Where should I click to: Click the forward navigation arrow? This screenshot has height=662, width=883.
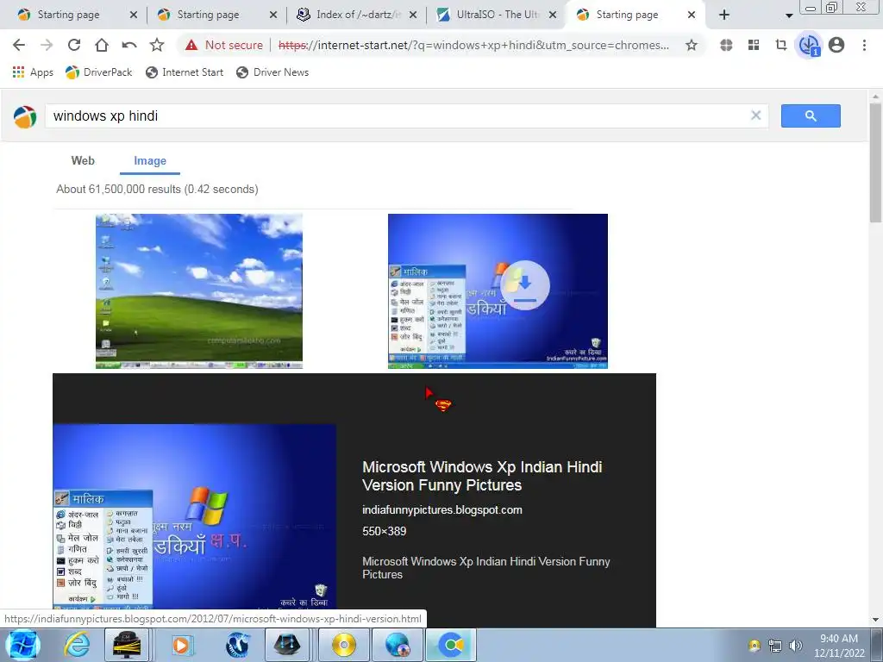click(x=47, y=45)
